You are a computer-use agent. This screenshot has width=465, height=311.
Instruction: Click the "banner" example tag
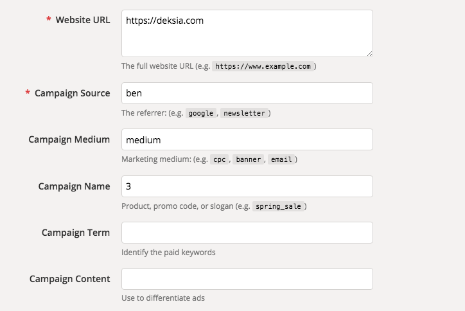248,159
